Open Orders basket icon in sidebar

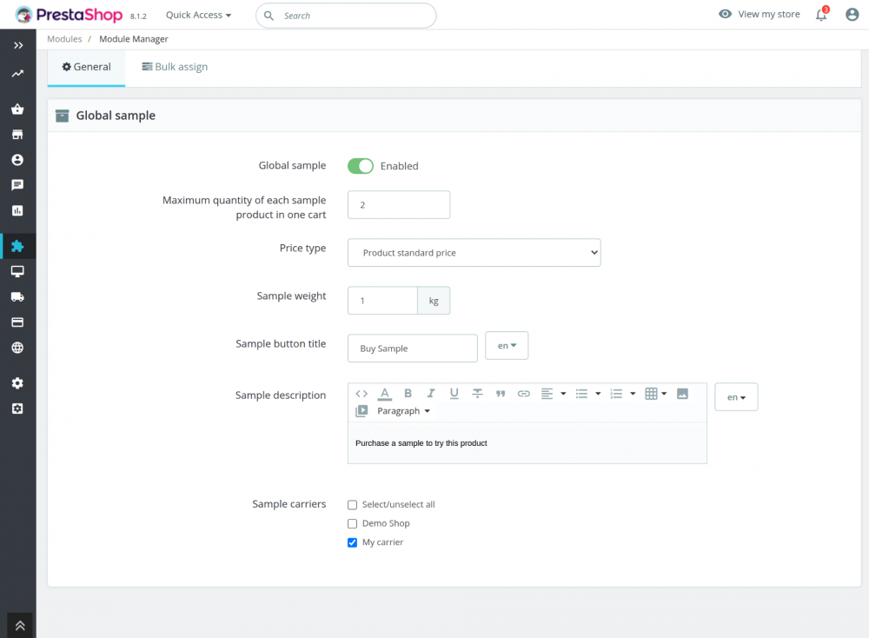tap(17, 110)
